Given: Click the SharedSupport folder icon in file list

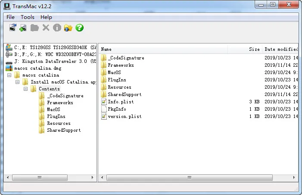Looking at the screenshot, I should pos(104,94).
